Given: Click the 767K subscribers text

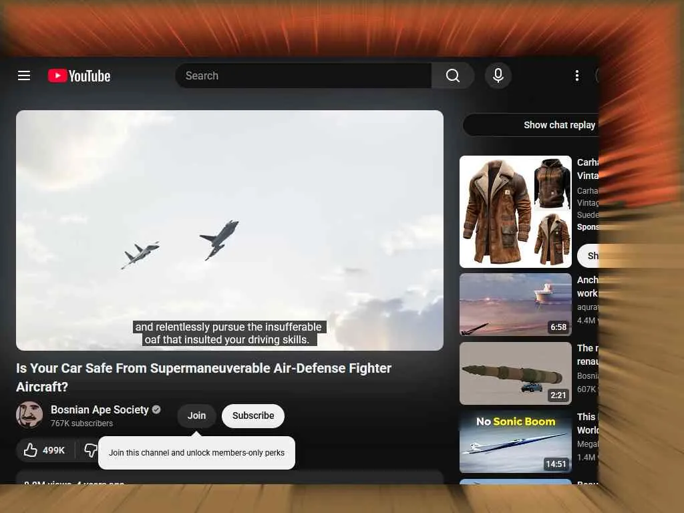Looking at the screenshot, I should tap(81, 423).
